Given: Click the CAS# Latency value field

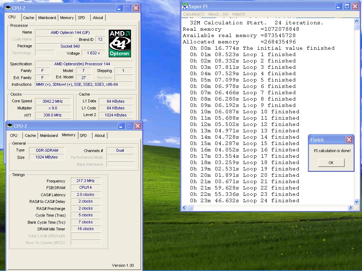Looking at the screenshot, I should point(86,194).
